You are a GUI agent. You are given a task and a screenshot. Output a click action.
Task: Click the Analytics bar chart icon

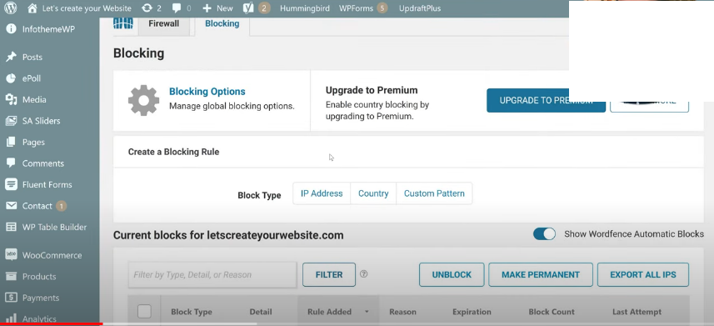11,318
